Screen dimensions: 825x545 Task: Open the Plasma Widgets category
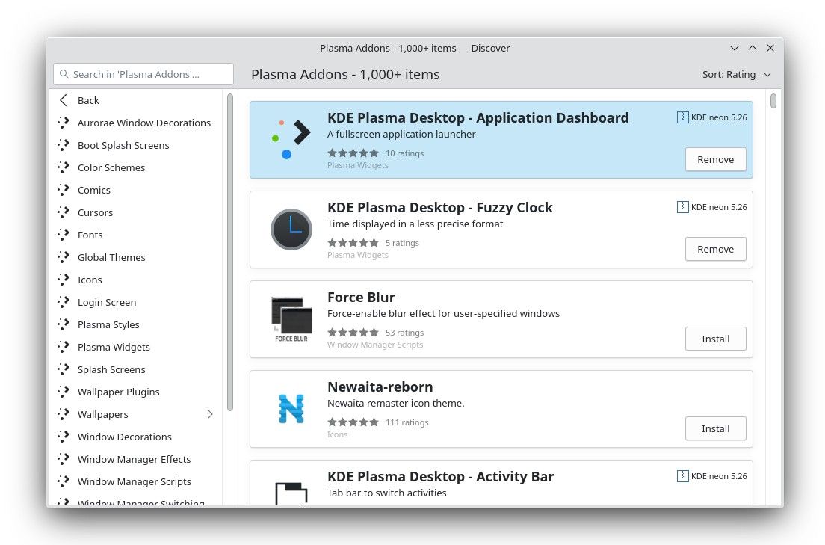tap(114, 347)
